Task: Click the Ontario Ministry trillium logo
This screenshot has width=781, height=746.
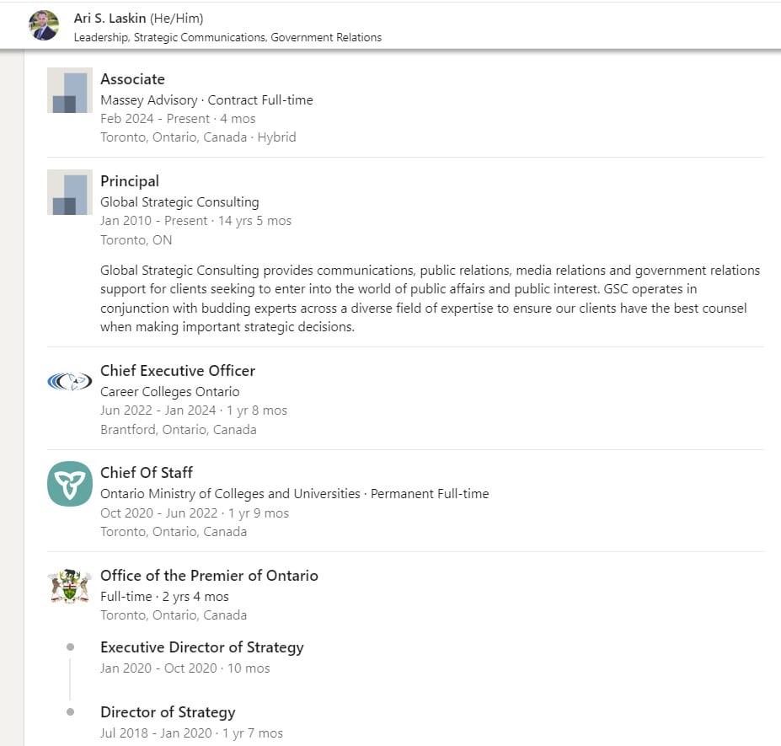Action: 70,484
